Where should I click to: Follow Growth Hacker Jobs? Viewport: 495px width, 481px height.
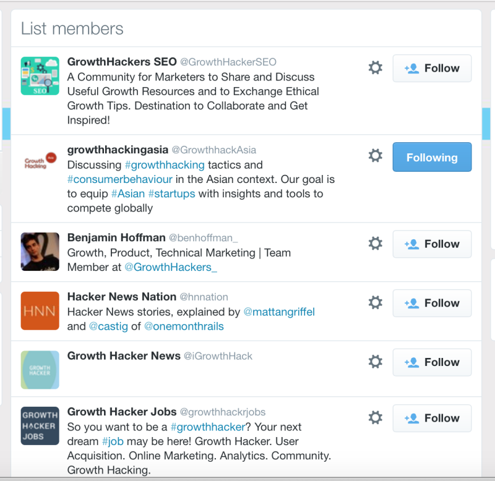click(432, 418)
